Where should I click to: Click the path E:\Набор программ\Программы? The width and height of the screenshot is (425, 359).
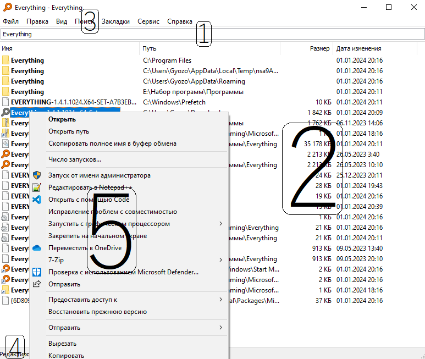click(x=193, y=92)
